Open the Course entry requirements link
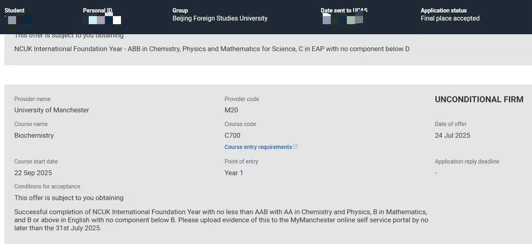This screenshot has height=244, width=532. [258, 147]
